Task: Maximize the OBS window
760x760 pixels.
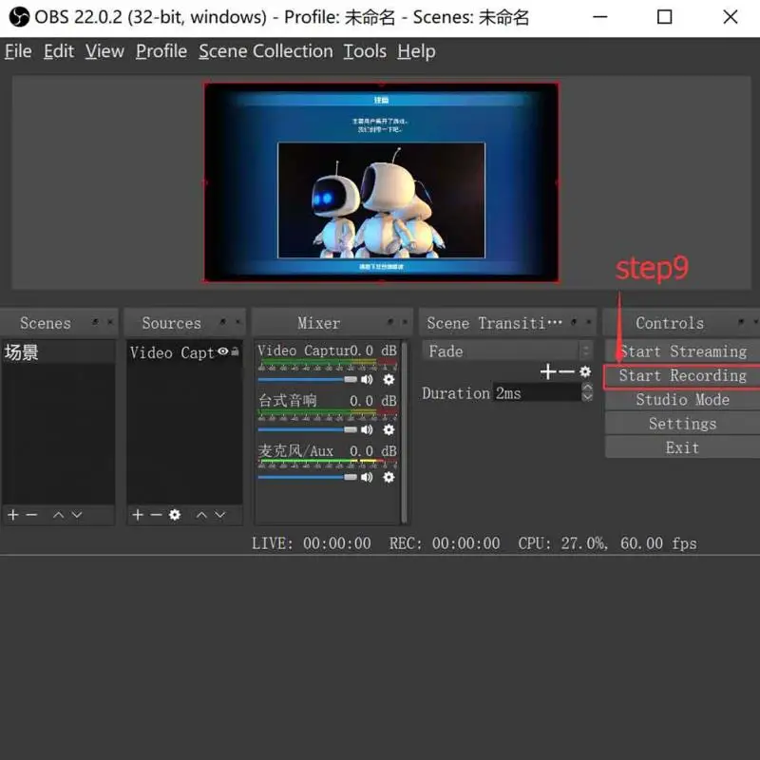Action: [664, 17]
